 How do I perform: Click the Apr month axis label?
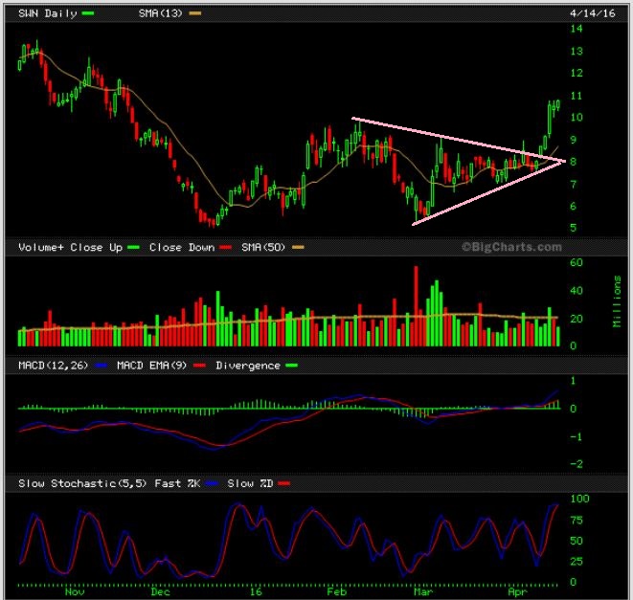tap(517, 592)
